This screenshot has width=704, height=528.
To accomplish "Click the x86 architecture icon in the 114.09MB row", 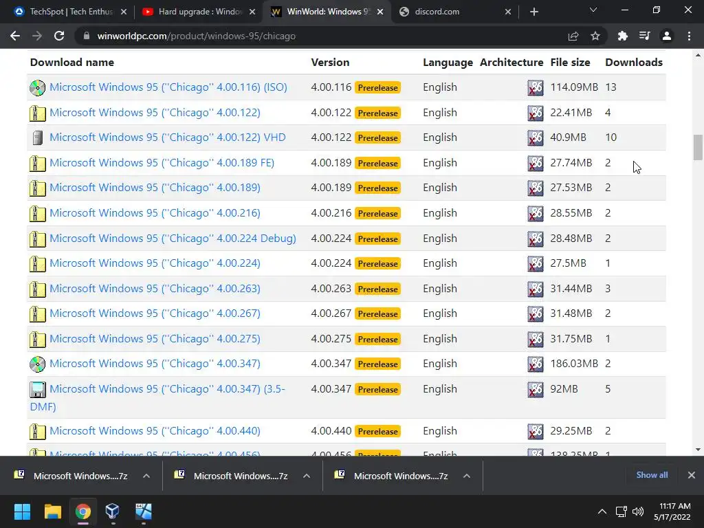I will pos(535,88).
